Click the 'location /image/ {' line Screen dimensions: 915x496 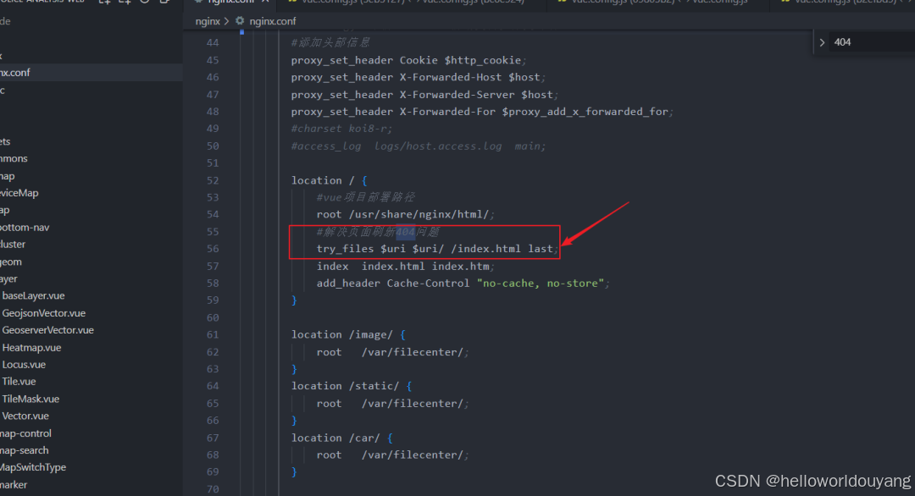click(x=348, y=334)
